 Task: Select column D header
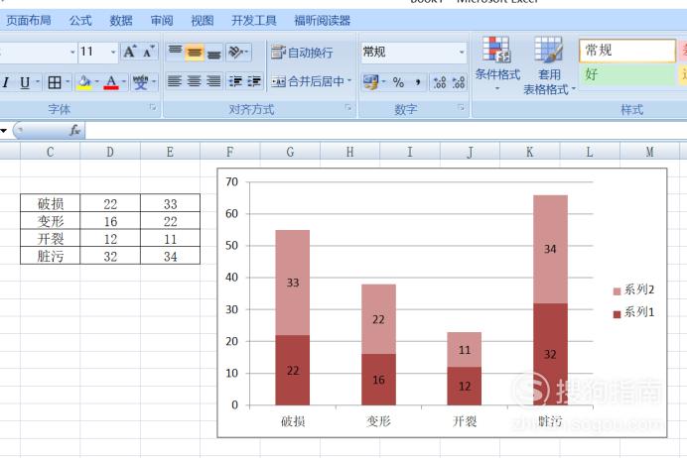110,152
